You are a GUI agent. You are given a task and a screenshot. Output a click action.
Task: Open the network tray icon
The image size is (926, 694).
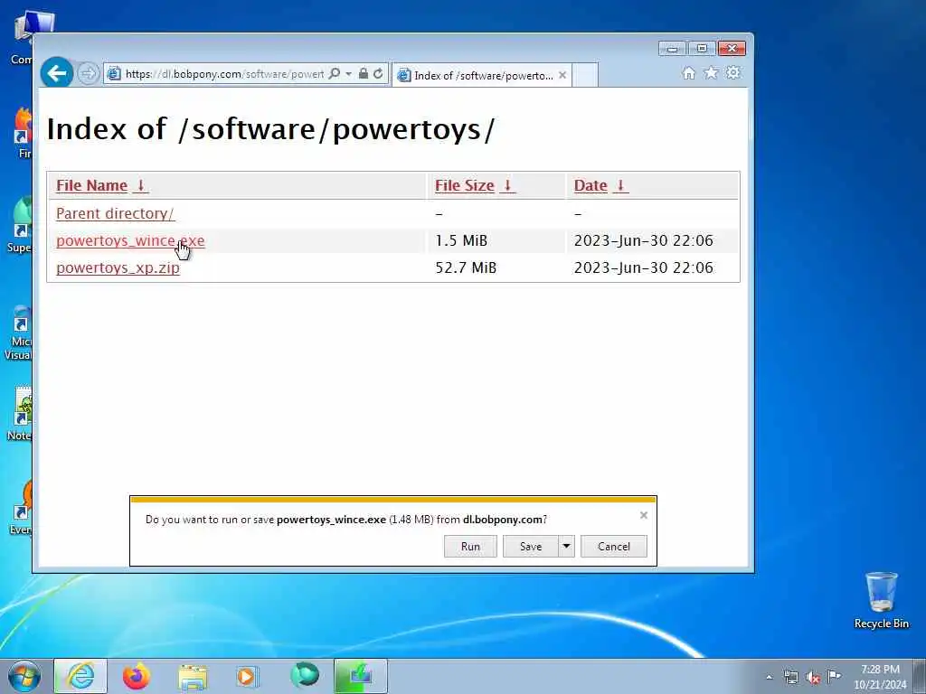[790, 678]
